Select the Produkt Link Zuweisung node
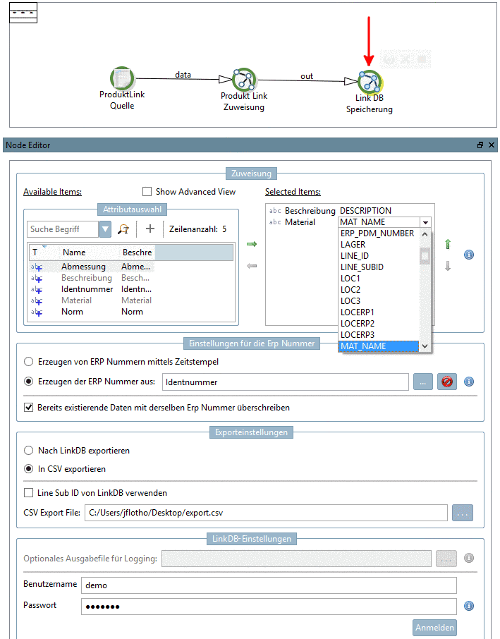 tap(244, 80)
